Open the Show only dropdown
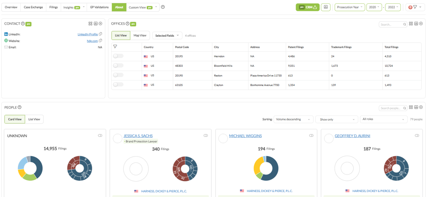The image size is (428, 197). (x=336, y=119)
